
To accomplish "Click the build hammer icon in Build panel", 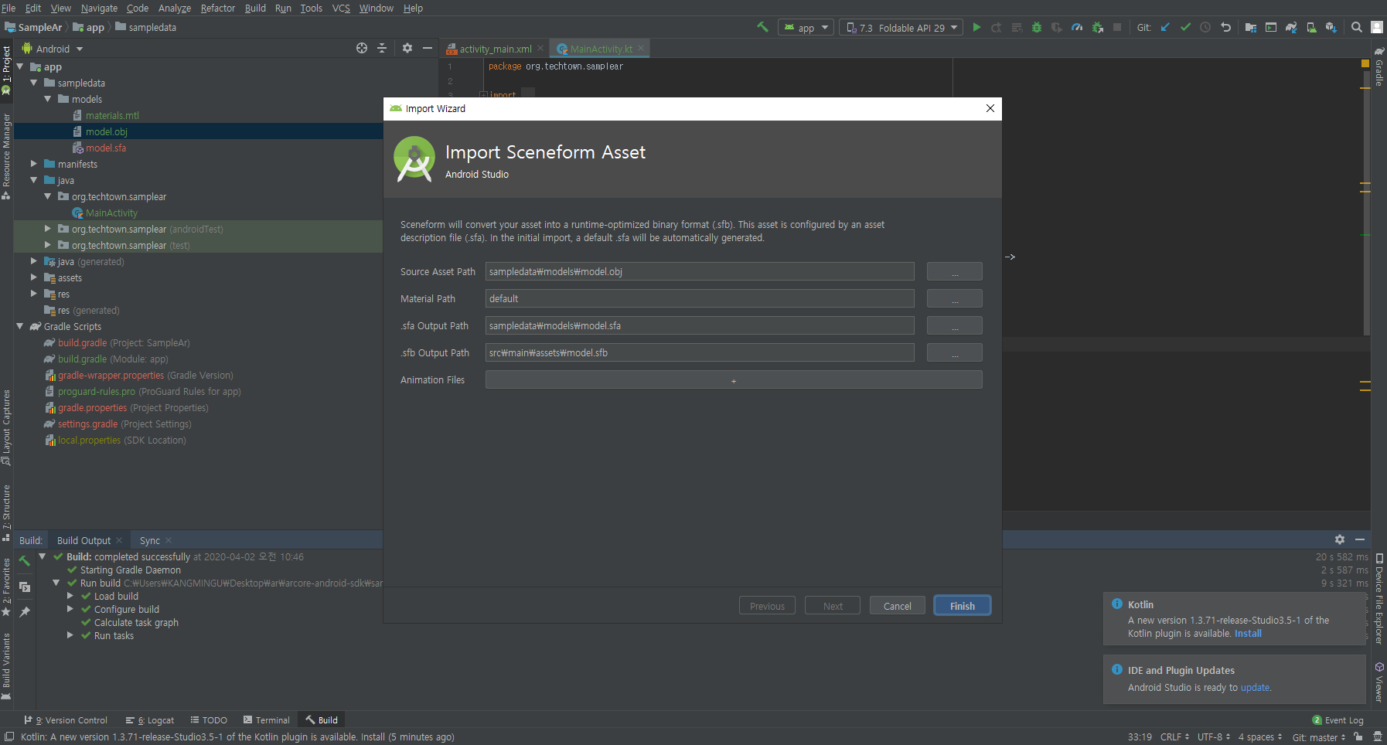I will [x=25, y=560].
